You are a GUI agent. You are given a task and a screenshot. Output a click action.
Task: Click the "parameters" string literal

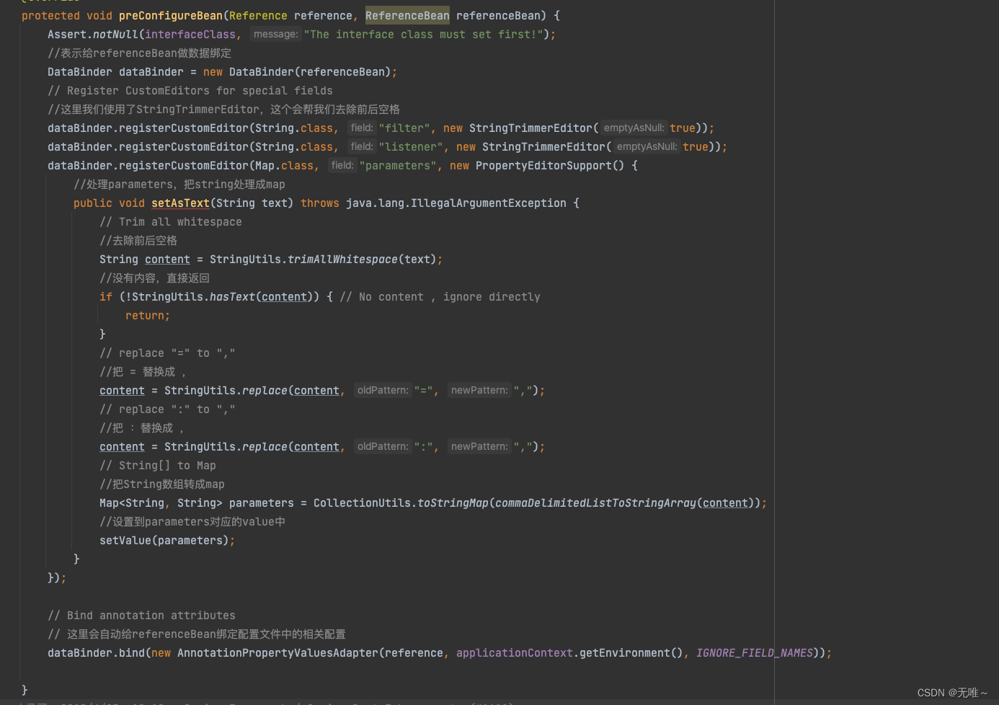398,166
